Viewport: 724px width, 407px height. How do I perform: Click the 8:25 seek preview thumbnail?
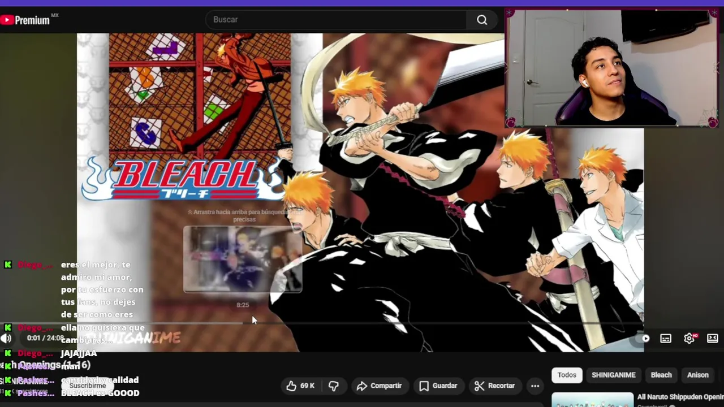click(243, 259)
